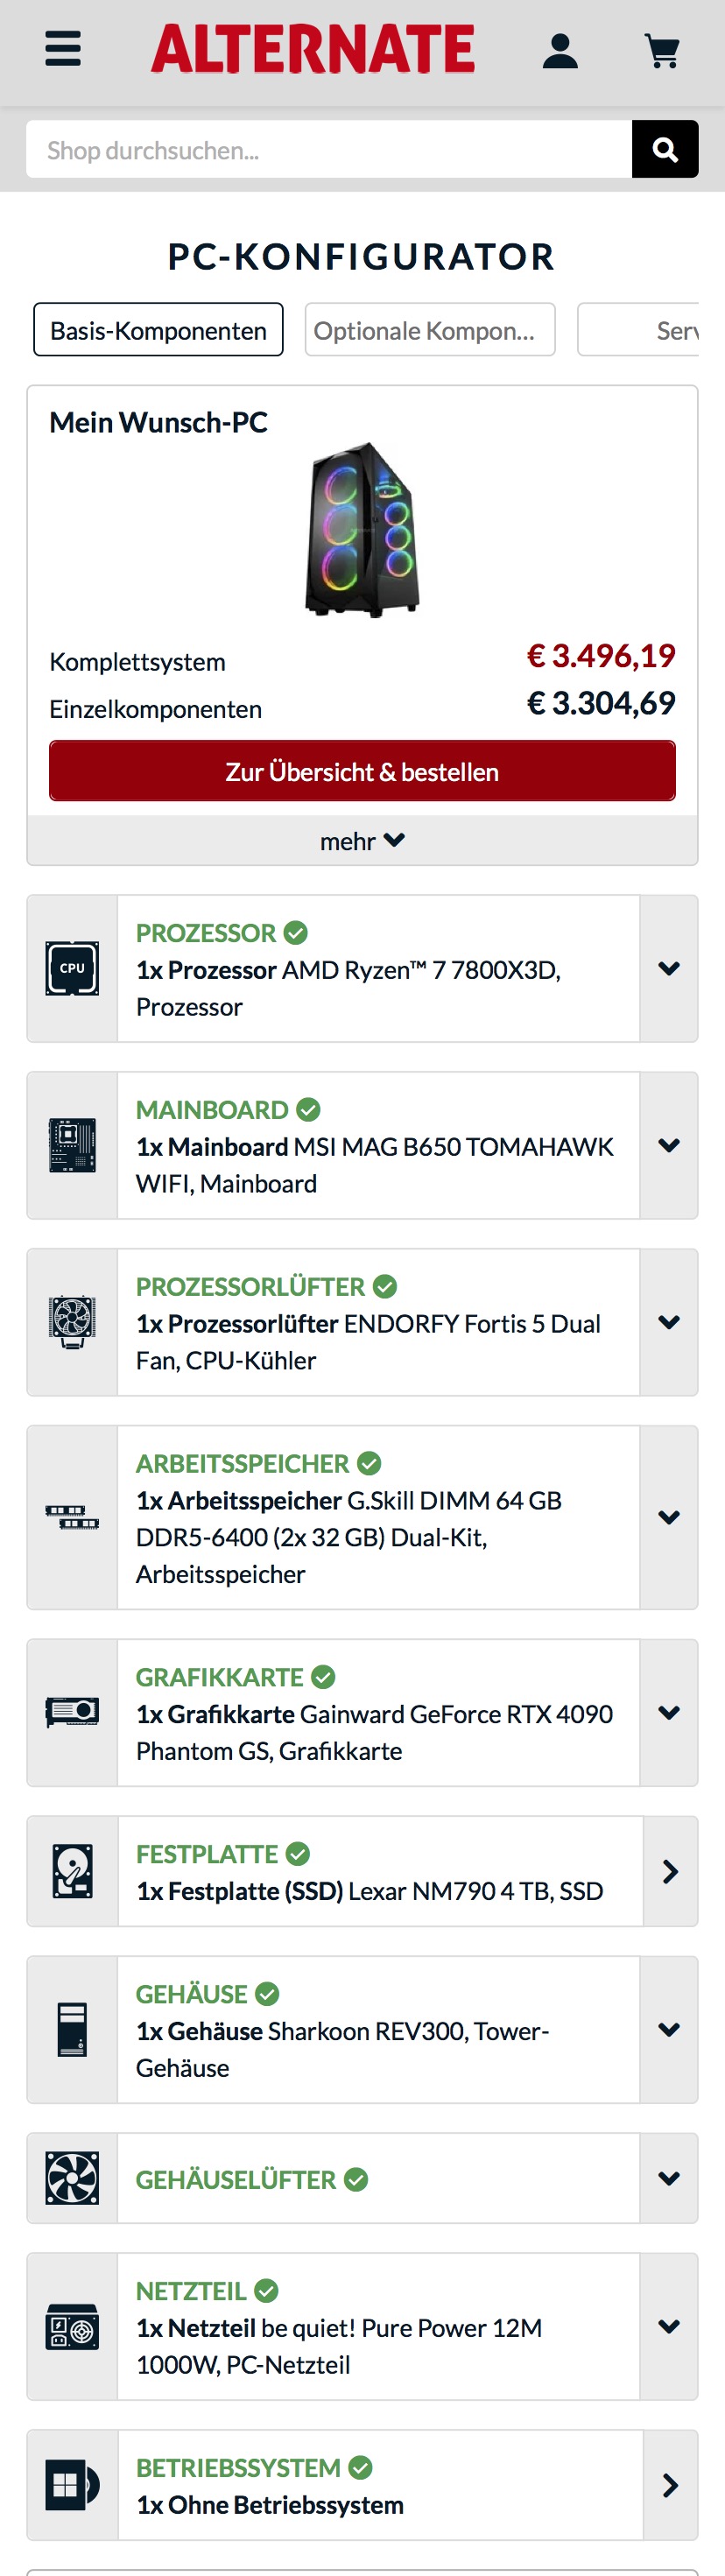Viewport: 725px width, 2576px height.
Task: Switch to Optionale Komponenten tab
Action: click(429, 330)
